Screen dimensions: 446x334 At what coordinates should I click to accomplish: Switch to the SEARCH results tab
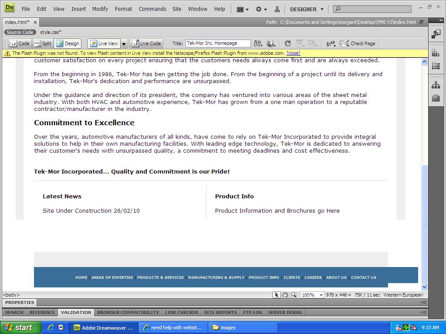(14, 312)
